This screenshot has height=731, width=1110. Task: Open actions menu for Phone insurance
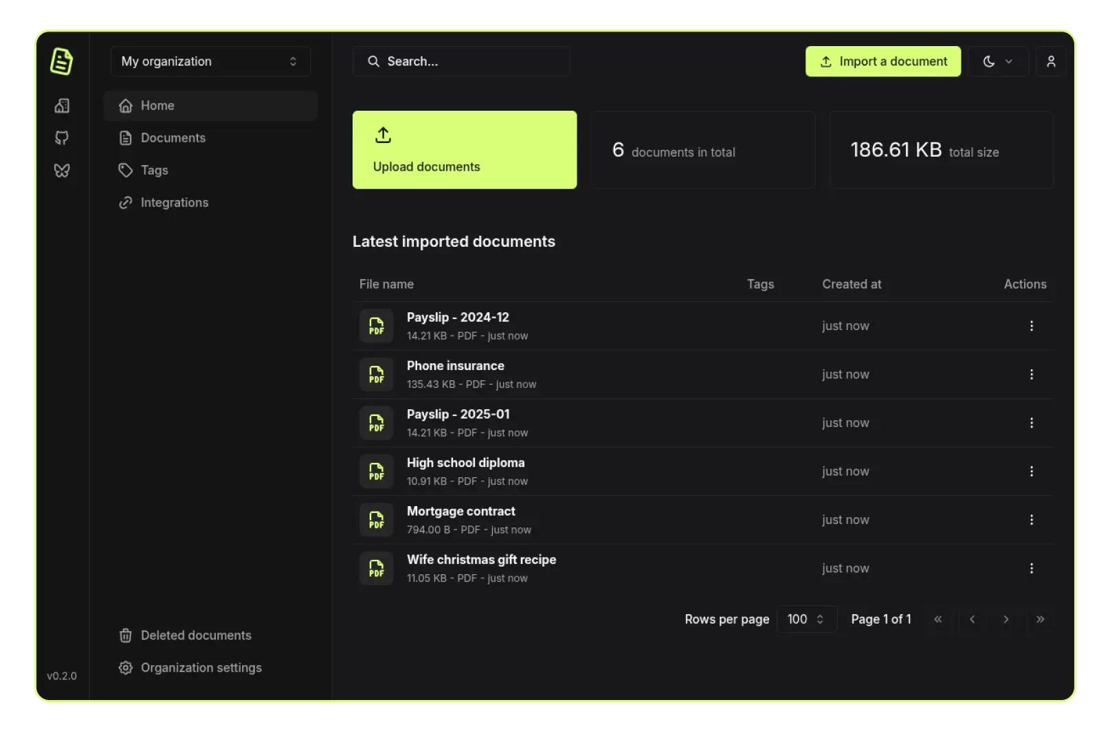pyautogui.click(x=1031, y=374)
